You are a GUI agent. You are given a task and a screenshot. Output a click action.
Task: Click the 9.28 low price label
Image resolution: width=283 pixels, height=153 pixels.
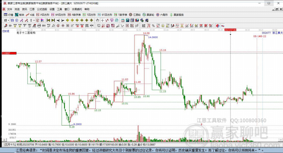tap(72, 127)
